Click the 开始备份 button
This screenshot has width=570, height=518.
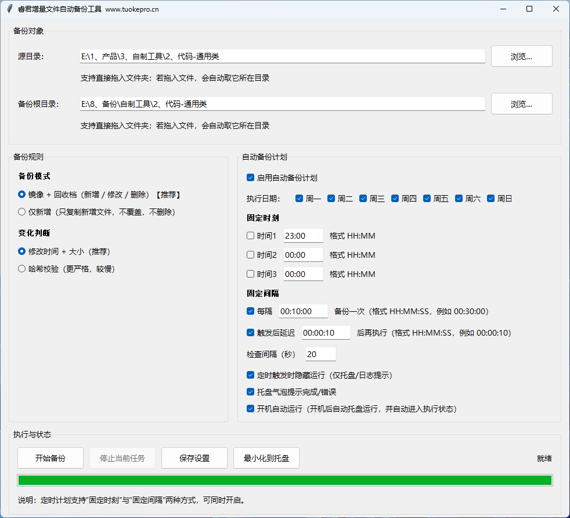[50, 458]
